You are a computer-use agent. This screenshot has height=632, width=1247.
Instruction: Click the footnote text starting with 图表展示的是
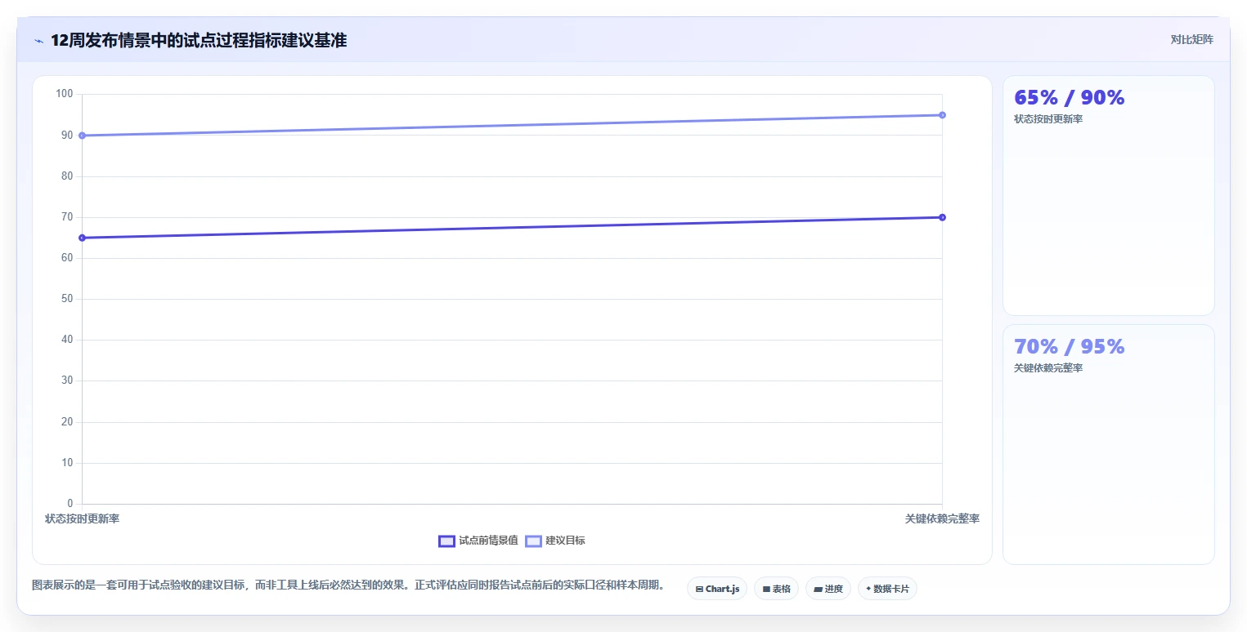click(351, 585)
